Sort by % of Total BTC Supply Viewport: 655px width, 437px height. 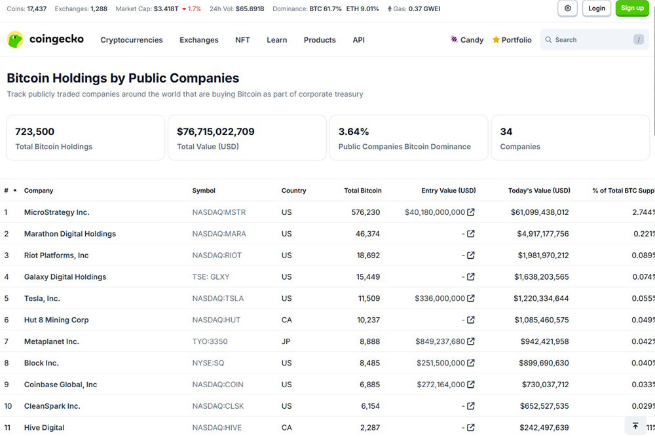click(x=624, y=191)
